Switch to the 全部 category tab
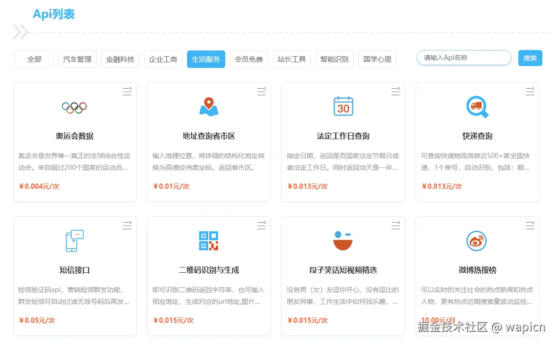Screen dimensions: 556x344 [x=34, y=59]
